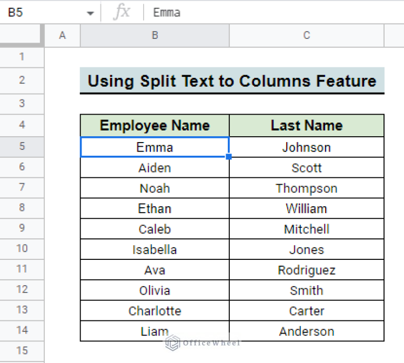
Task: Select row 5 header
Action: pyautogui.click(x=22, y=146)
